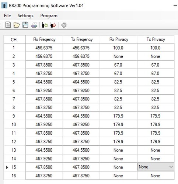
Task: Select channel 1 Tx Privacy 100.0
Action: click(156, 48)
